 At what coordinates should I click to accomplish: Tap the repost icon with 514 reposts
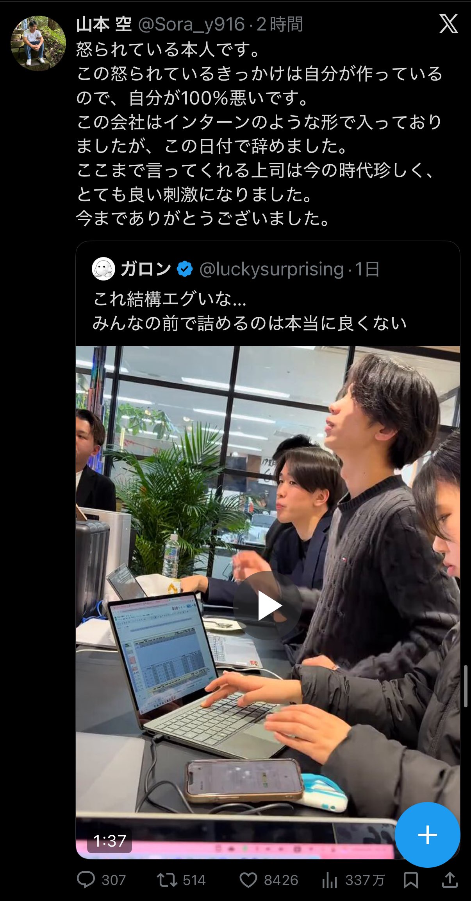(x=167, y=880)
